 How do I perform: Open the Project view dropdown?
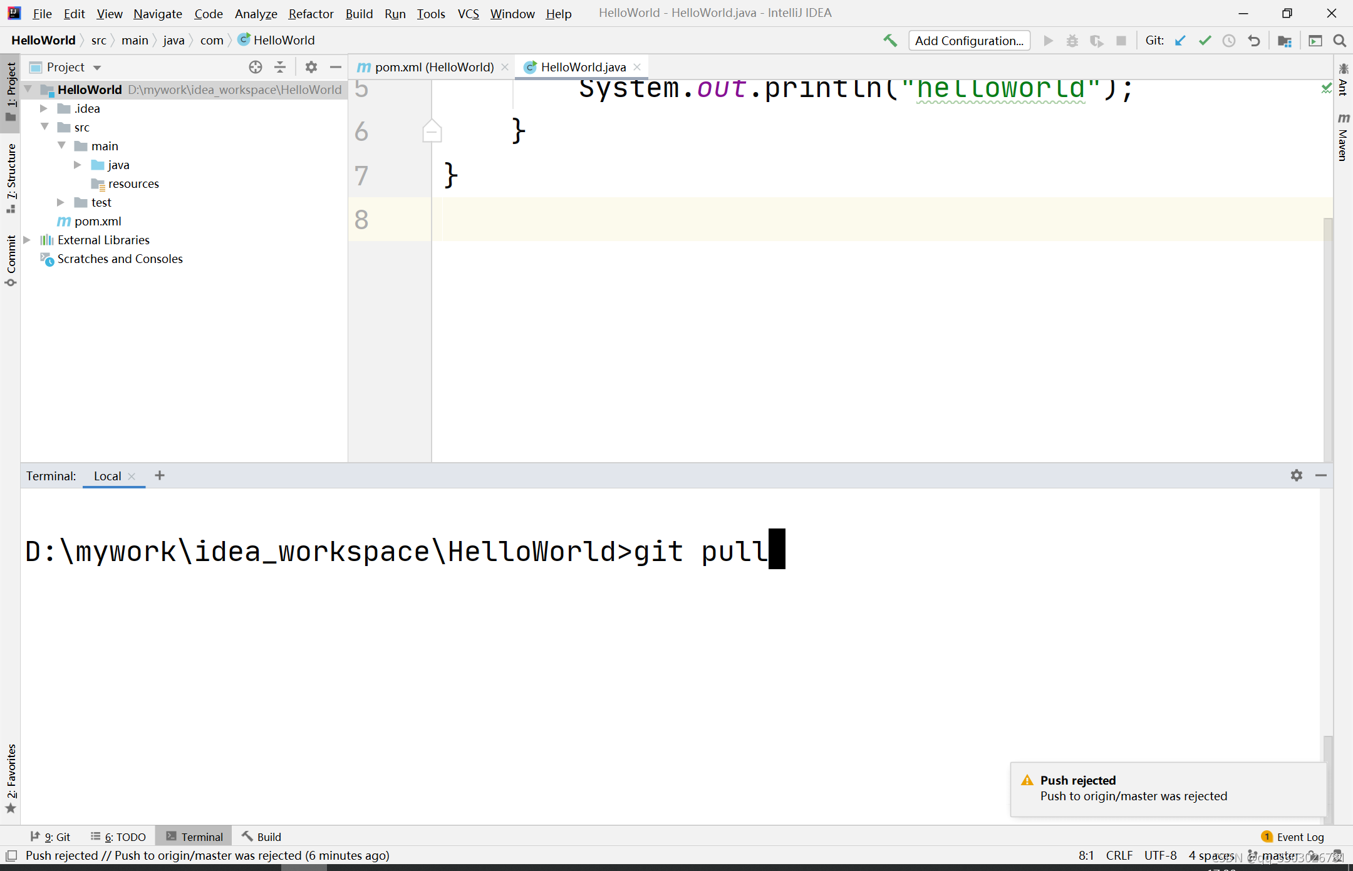click(97, 68)
